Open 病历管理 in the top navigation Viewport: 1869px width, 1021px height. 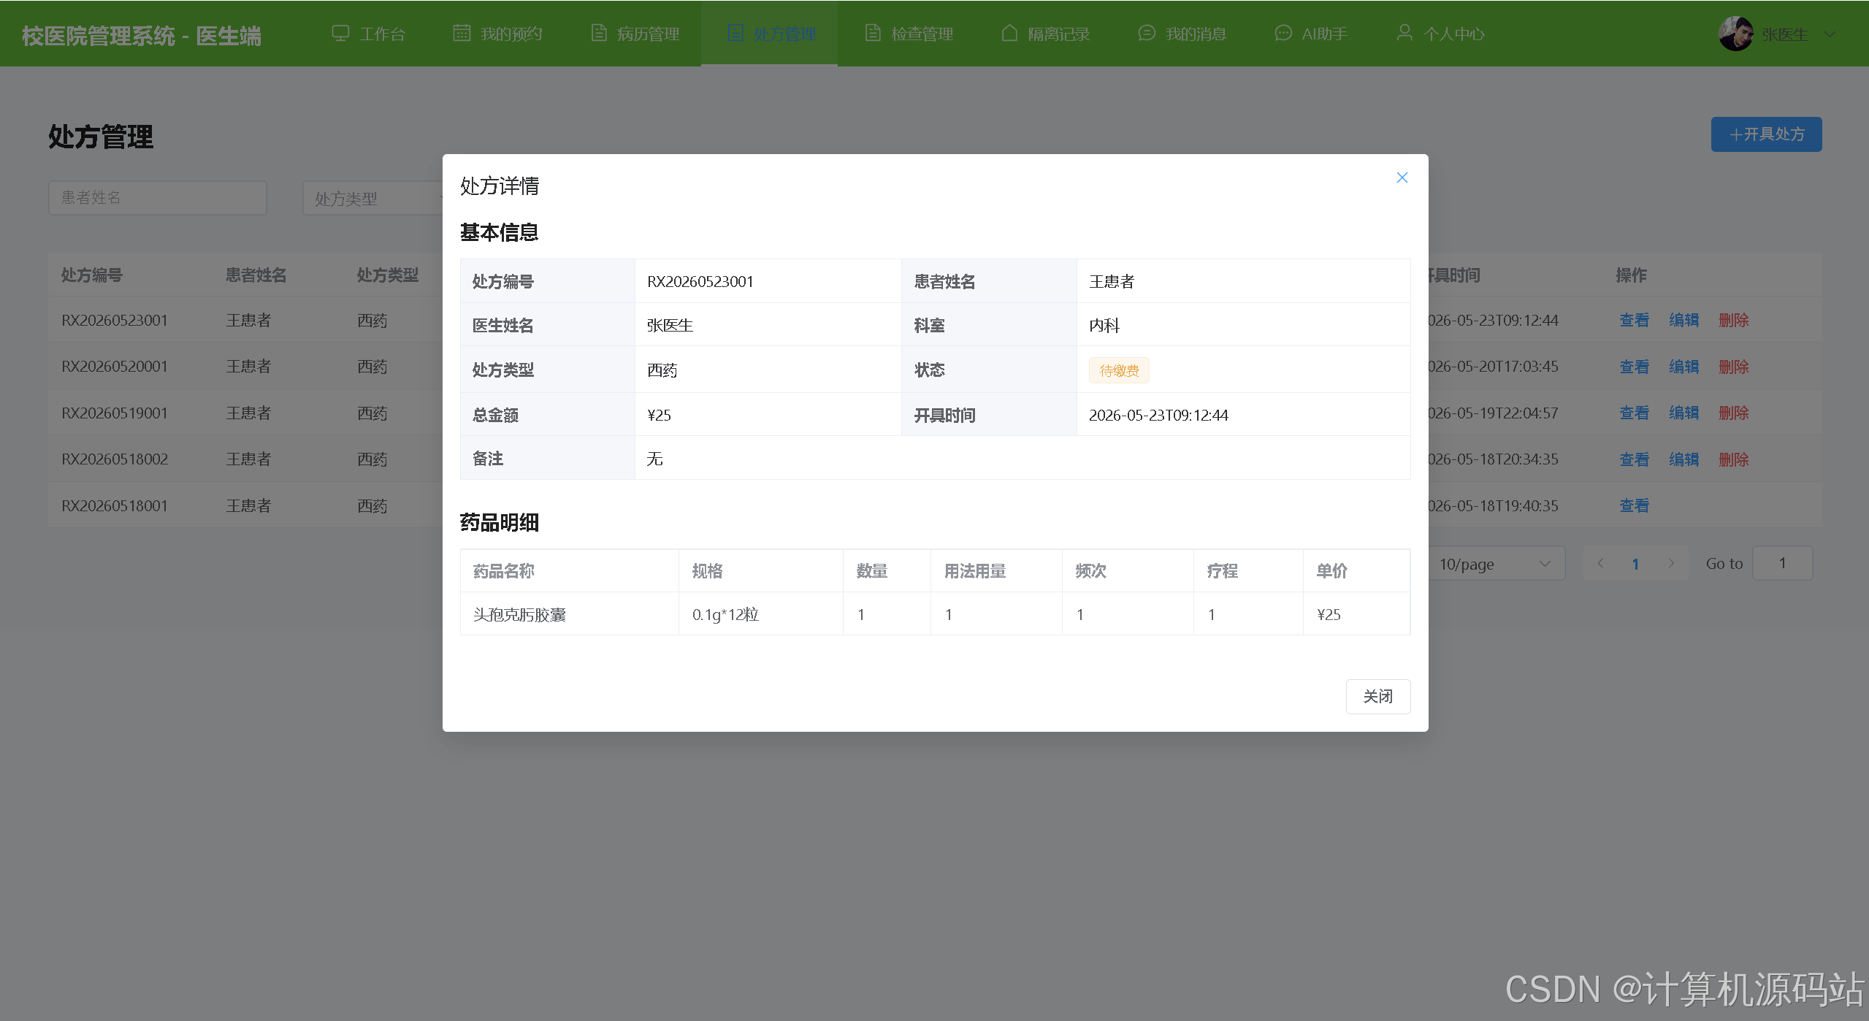pos(635,34)
